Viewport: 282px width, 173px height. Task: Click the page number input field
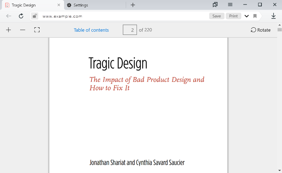click(130, 30)
